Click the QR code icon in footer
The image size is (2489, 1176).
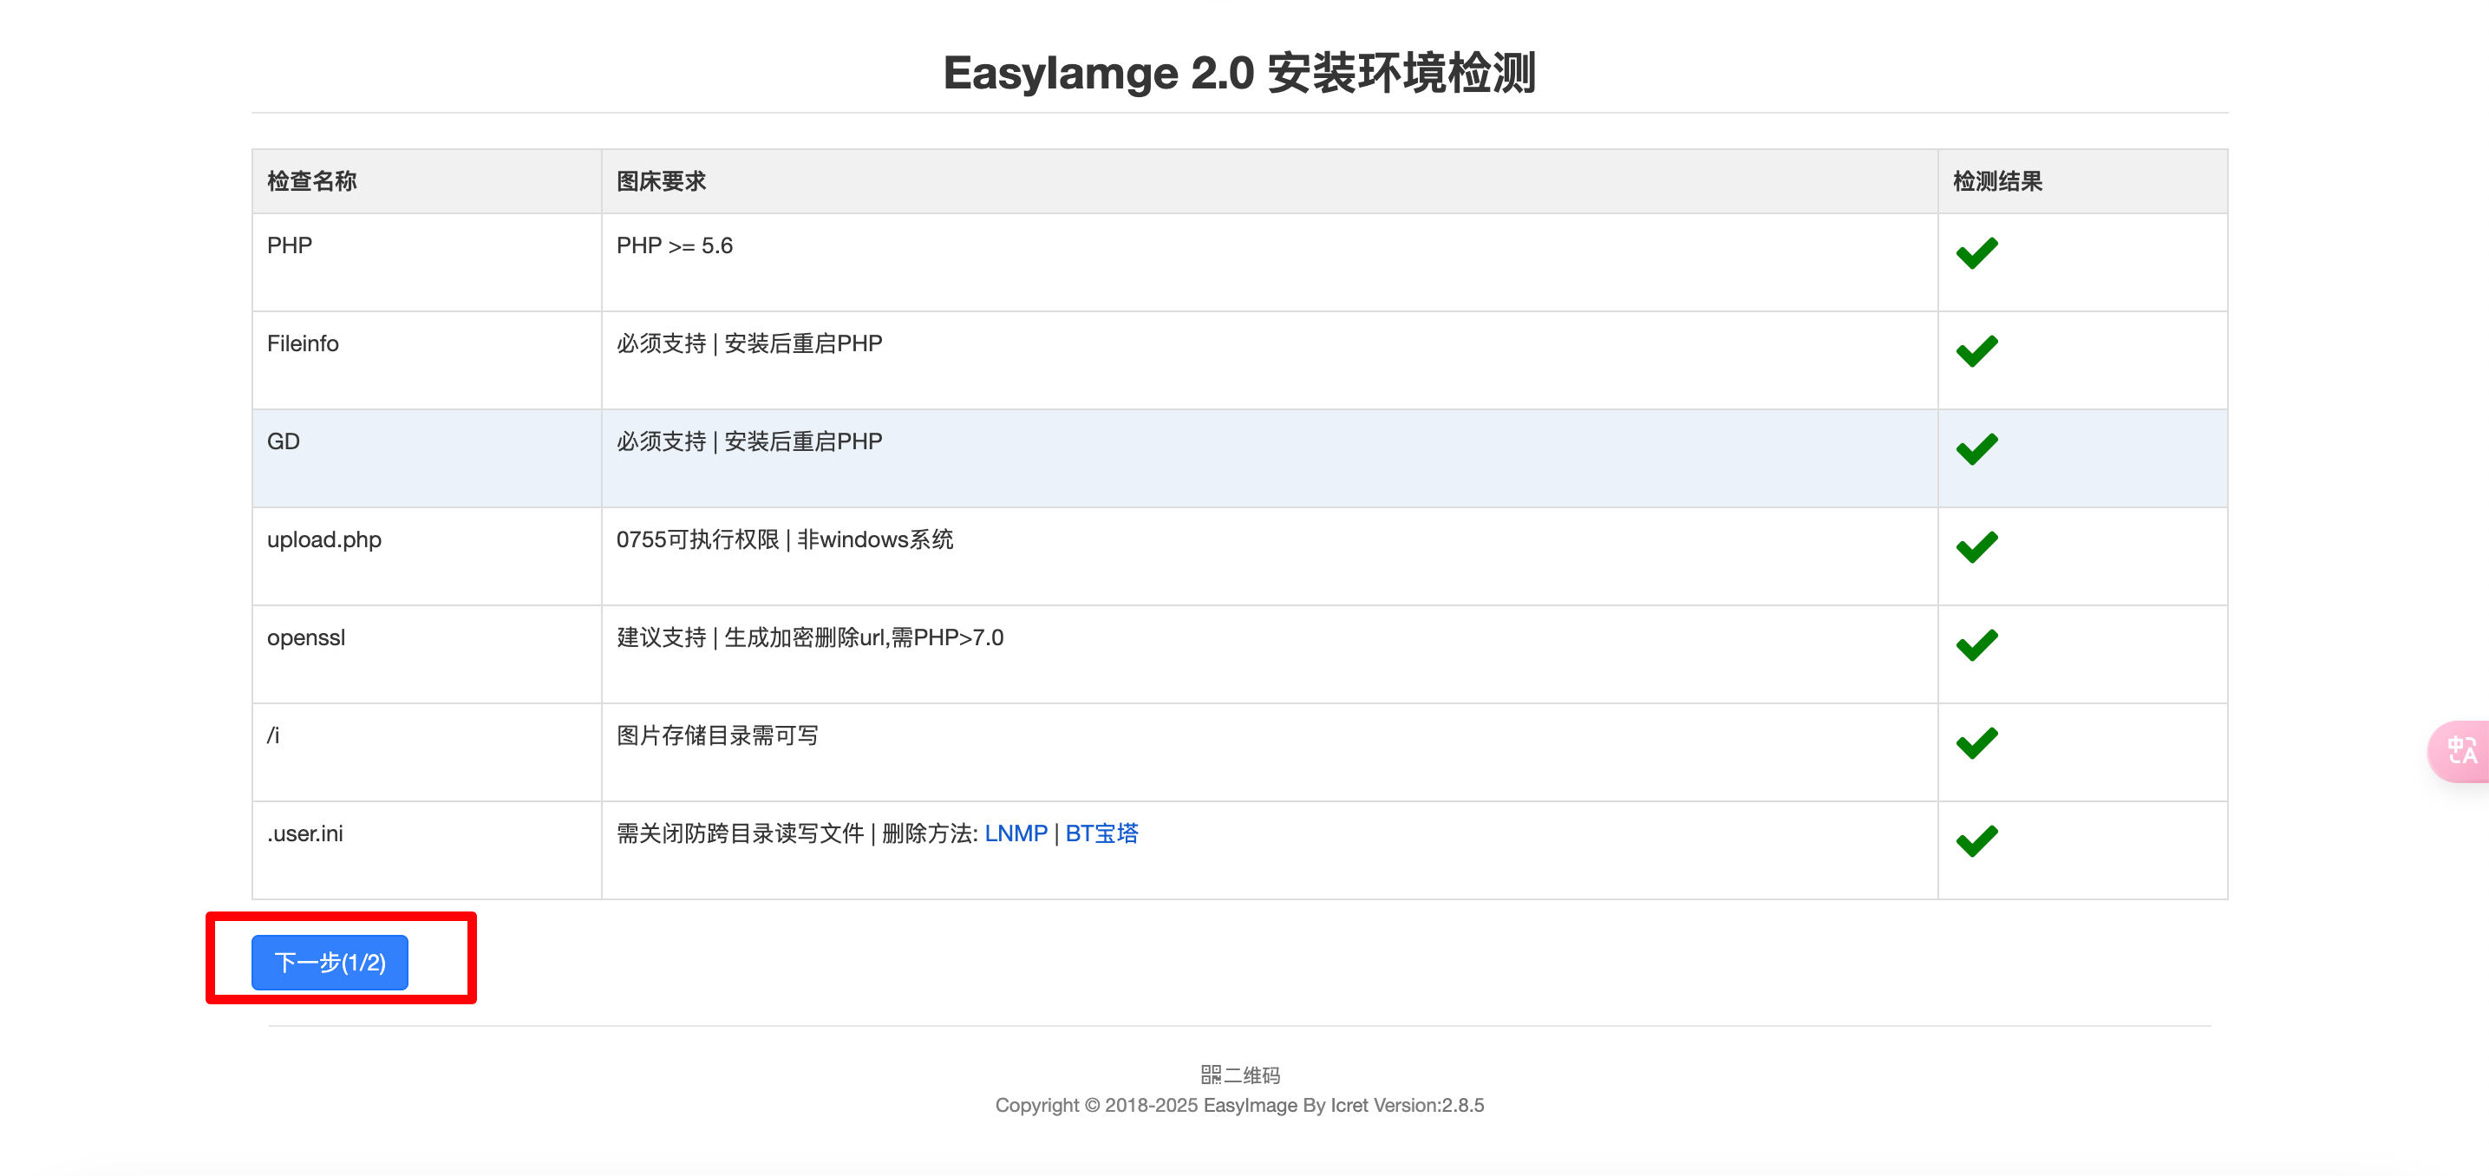(x=1210, y=1075)
